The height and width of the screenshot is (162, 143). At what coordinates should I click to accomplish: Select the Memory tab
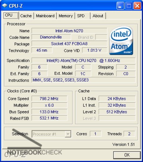[66, 16]
